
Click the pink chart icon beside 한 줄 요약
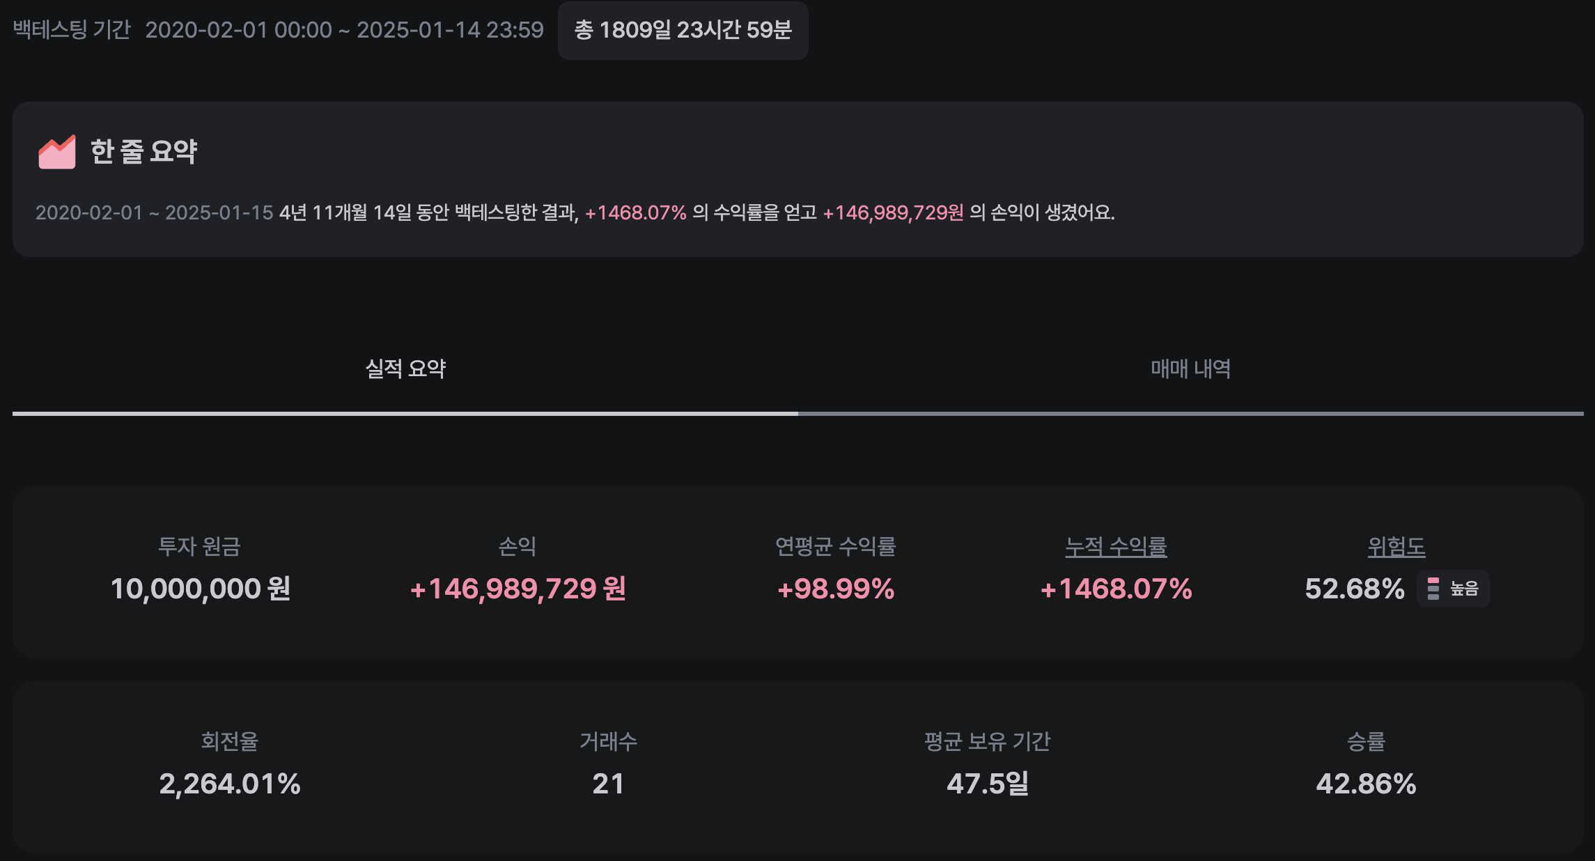coord(56,152)
